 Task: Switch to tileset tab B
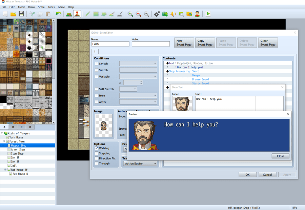[x=13, y=127]
